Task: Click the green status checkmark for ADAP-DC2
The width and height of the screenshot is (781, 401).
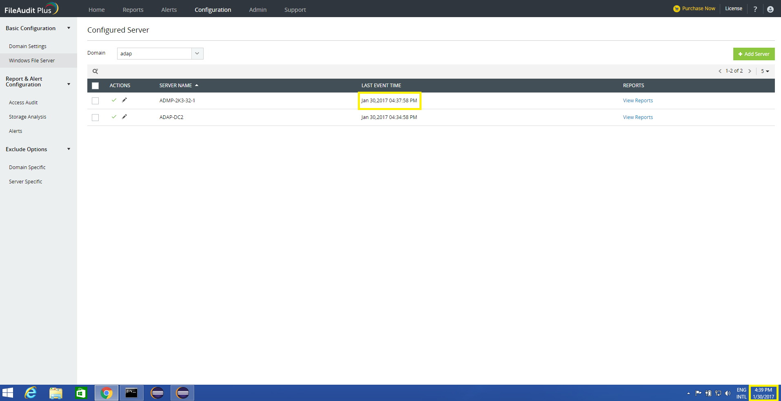Action: (114, 117)
